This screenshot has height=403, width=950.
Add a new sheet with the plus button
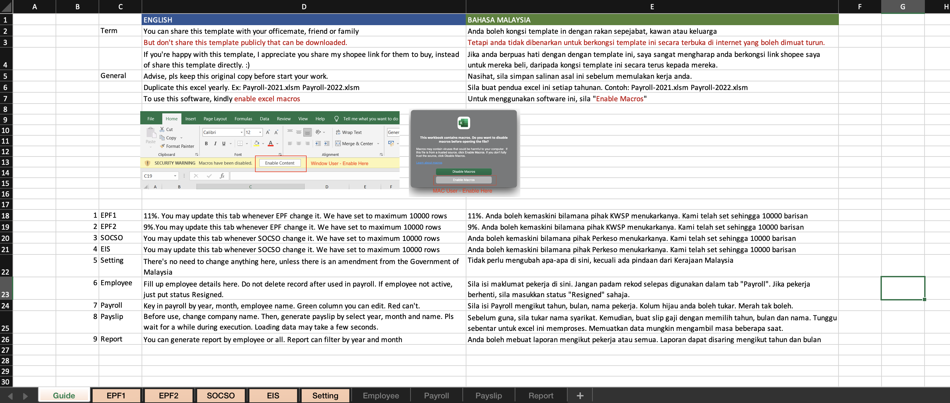point(580,396)
